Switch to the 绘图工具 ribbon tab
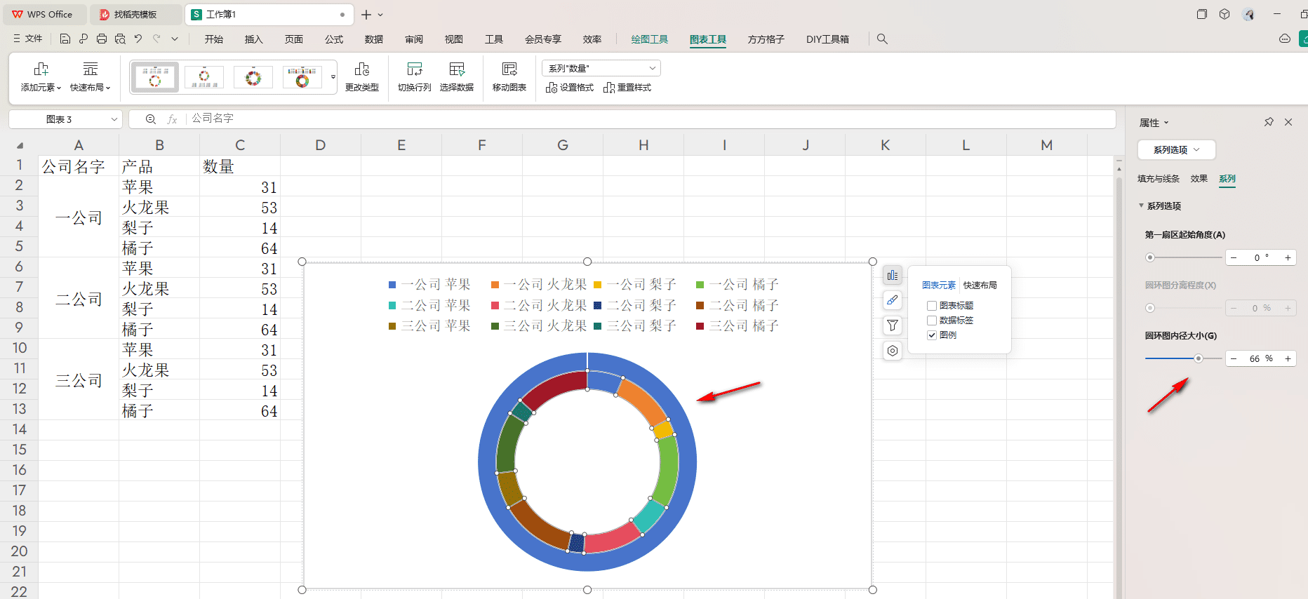Image resolution: width=1308 pixels, height=599 pixels. tap(649, 39)
